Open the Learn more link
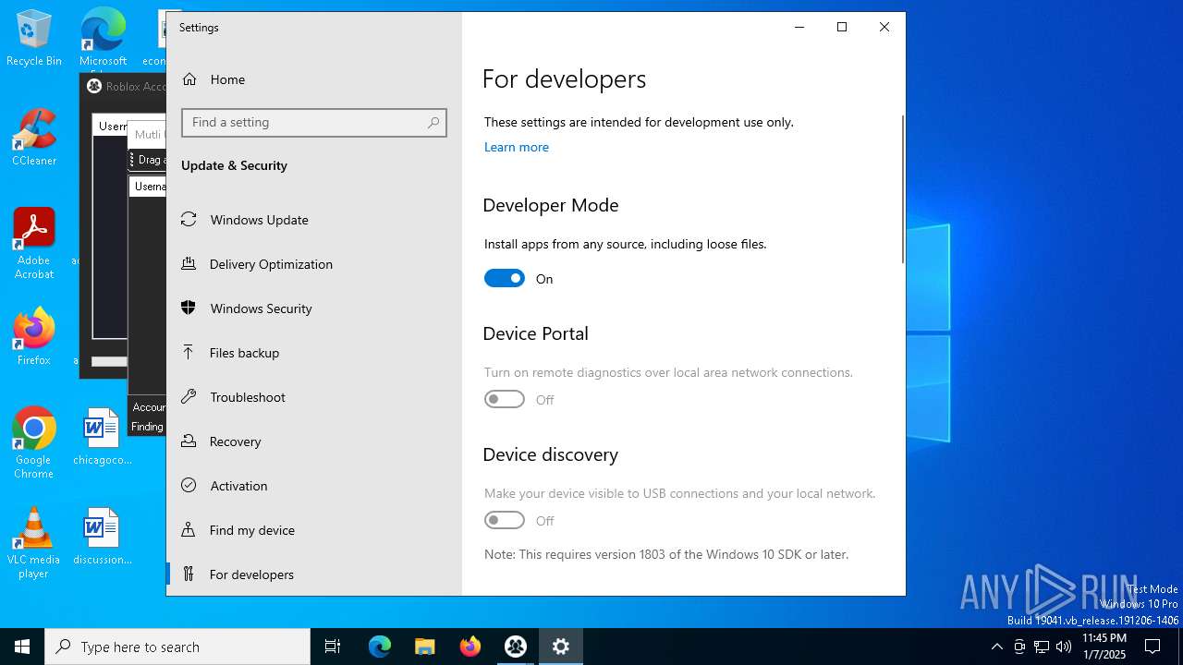Image resolution: width=1183 pixels, height=665 pixels. click(x=516, y=147)
